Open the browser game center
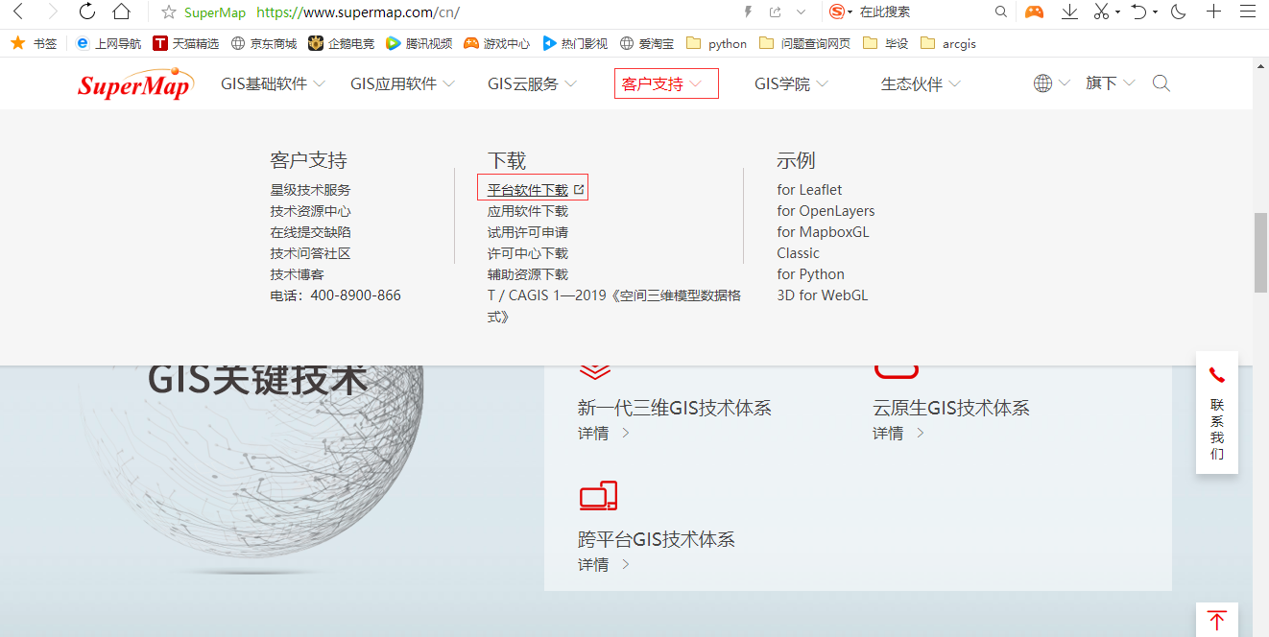 click(x=1034, y=12)
